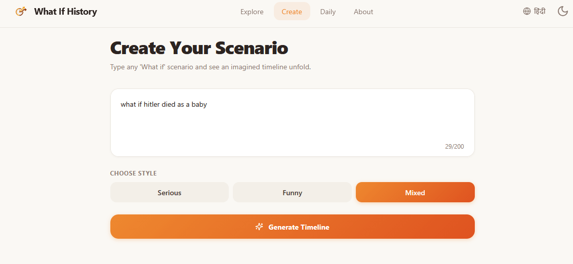This screenshot has width=573, height=264.
Task: Select the Create nav tab
Action: (292, 12)
